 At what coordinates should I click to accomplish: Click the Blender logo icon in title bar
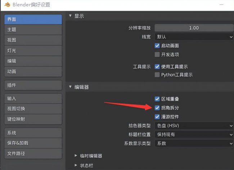pos(7,5)
